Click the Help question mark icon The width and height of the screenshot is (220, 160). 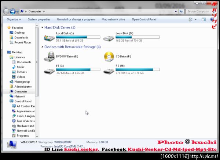tap(212, 19)
